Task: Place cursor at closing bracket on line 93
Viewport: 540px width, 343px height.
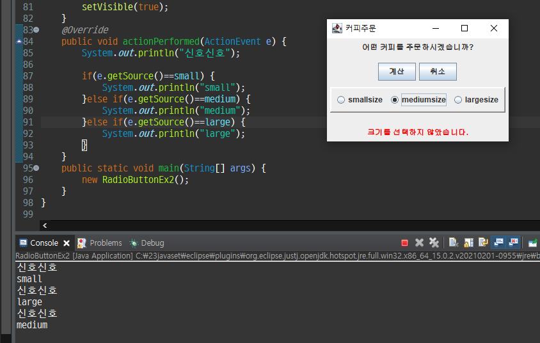Action: pos(84,145)
